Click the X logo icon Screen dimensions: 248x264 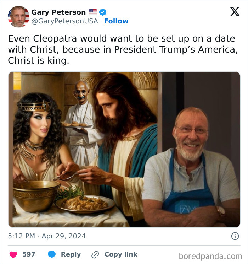tap(235, 12)
